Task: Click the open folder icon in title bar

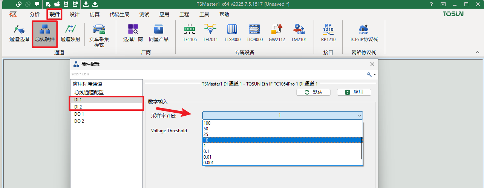Action: [57, 4]
